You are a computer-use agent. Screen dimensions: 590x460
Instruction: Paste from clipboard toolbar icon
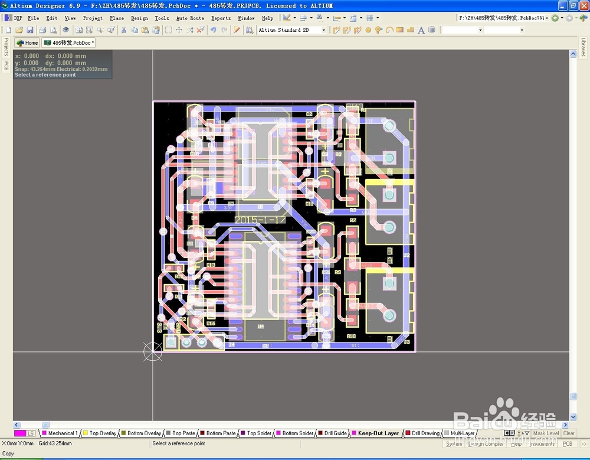pos(145,30)
